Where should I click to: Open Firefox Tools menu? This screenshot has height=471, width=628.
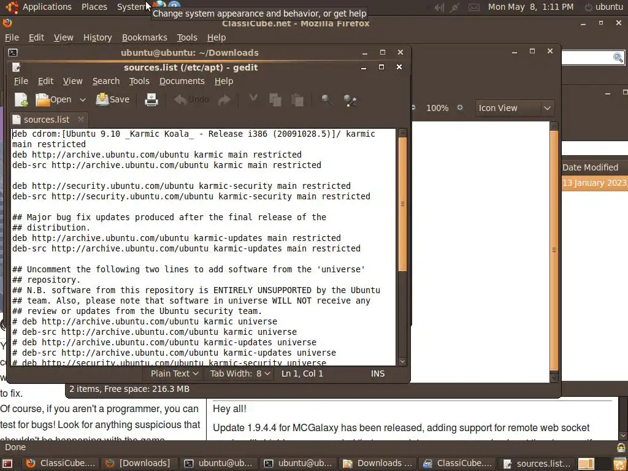point(187,37)
